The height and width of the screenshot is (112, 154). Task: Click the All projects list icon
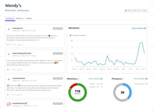6,11
